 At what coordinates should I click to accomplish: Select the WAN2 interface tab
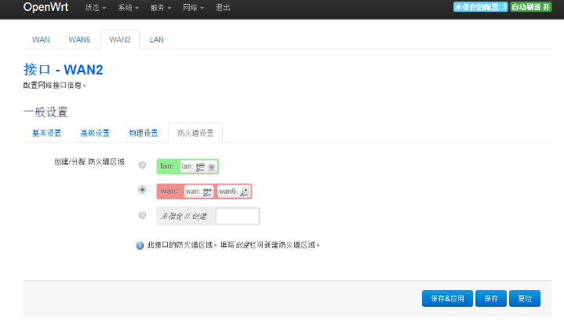tap(120, 39)
